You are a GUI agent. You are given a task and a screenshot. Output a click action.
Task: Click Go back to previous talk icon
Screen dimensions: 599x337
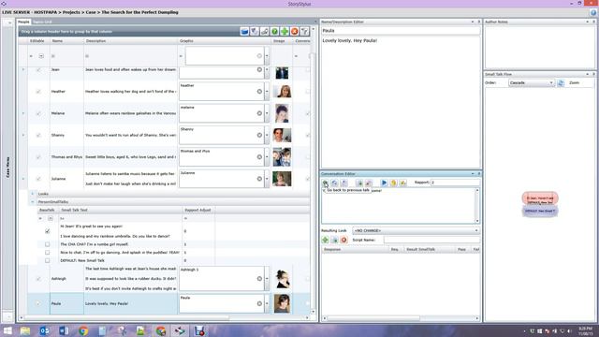[325, 183]
